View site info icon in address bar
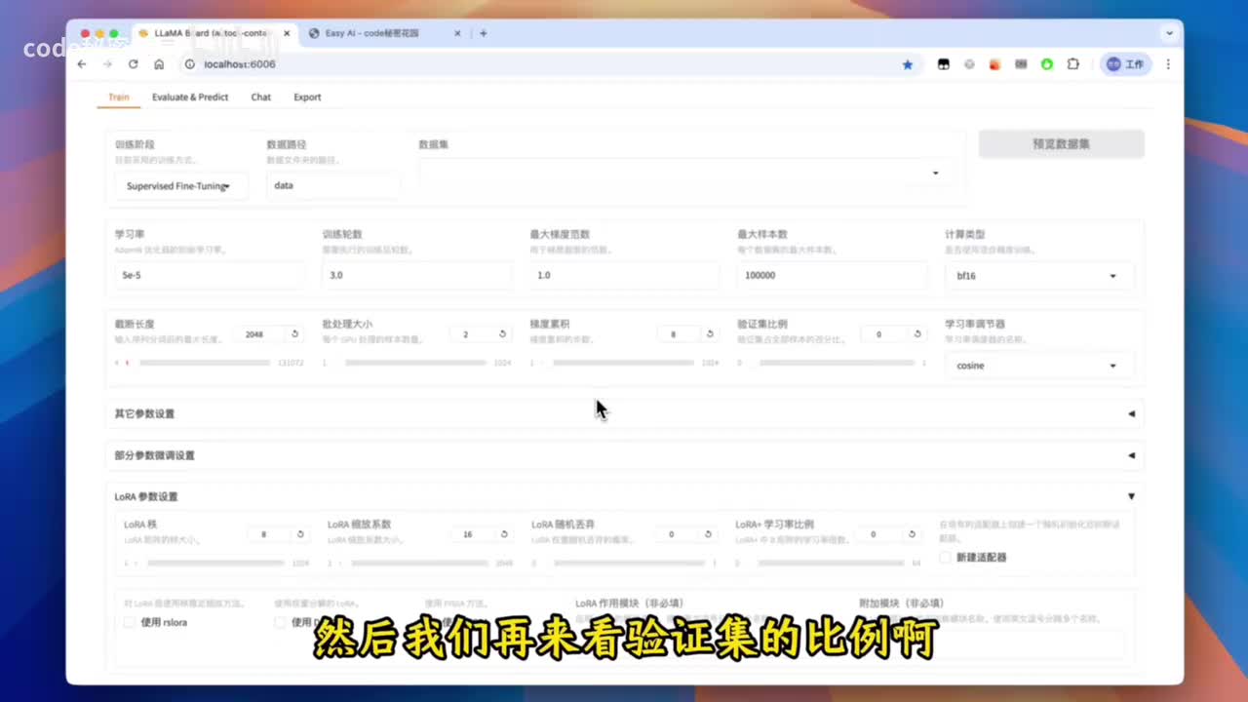The height and width of the screenshot is (702, 1248). (190, 64)
